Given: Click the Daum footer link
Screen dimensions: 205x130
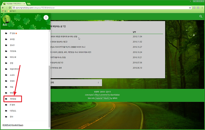Looking at the screenshot, I should point(21,125).
